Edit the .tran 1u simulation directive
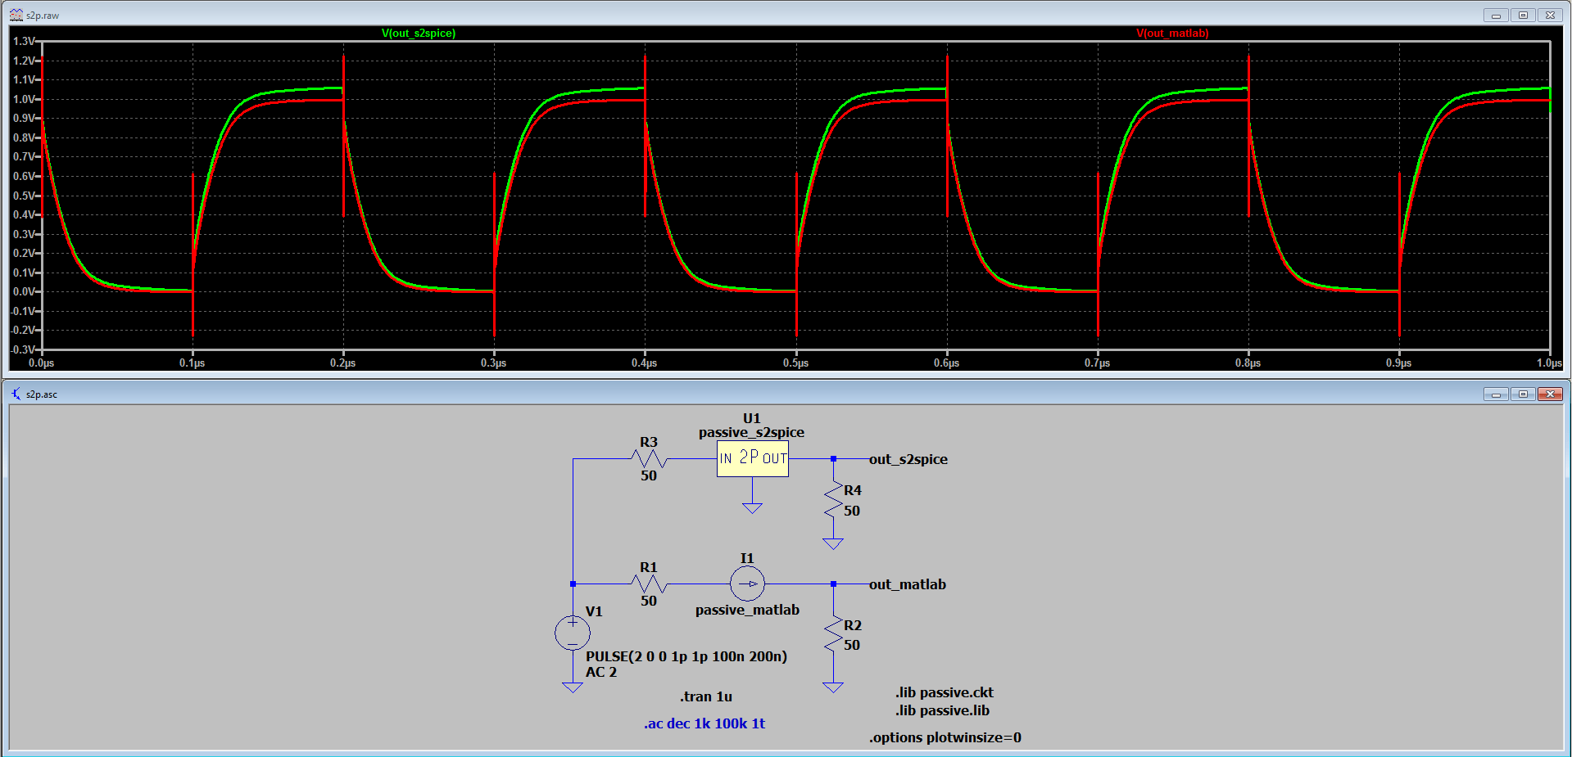 704,696
